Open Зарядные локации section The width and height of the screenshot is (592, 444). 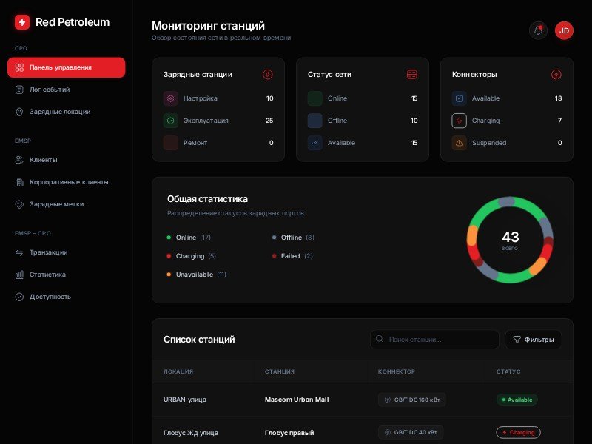59,112
